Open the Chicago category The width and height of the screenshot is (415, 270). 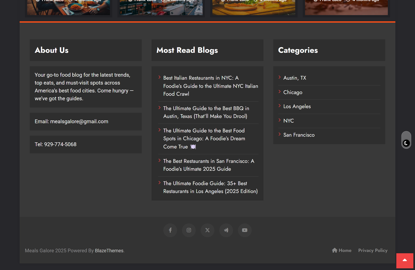click(293, 92)
